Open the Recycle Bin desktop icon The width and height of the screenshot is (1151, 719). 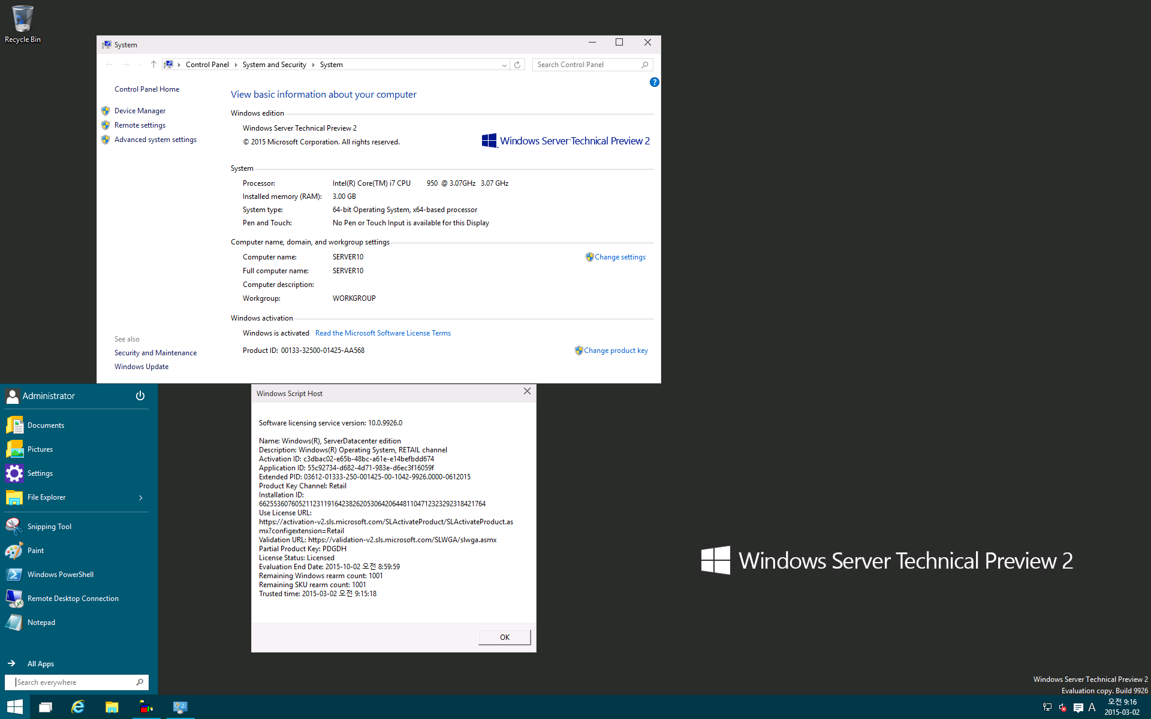22,24
